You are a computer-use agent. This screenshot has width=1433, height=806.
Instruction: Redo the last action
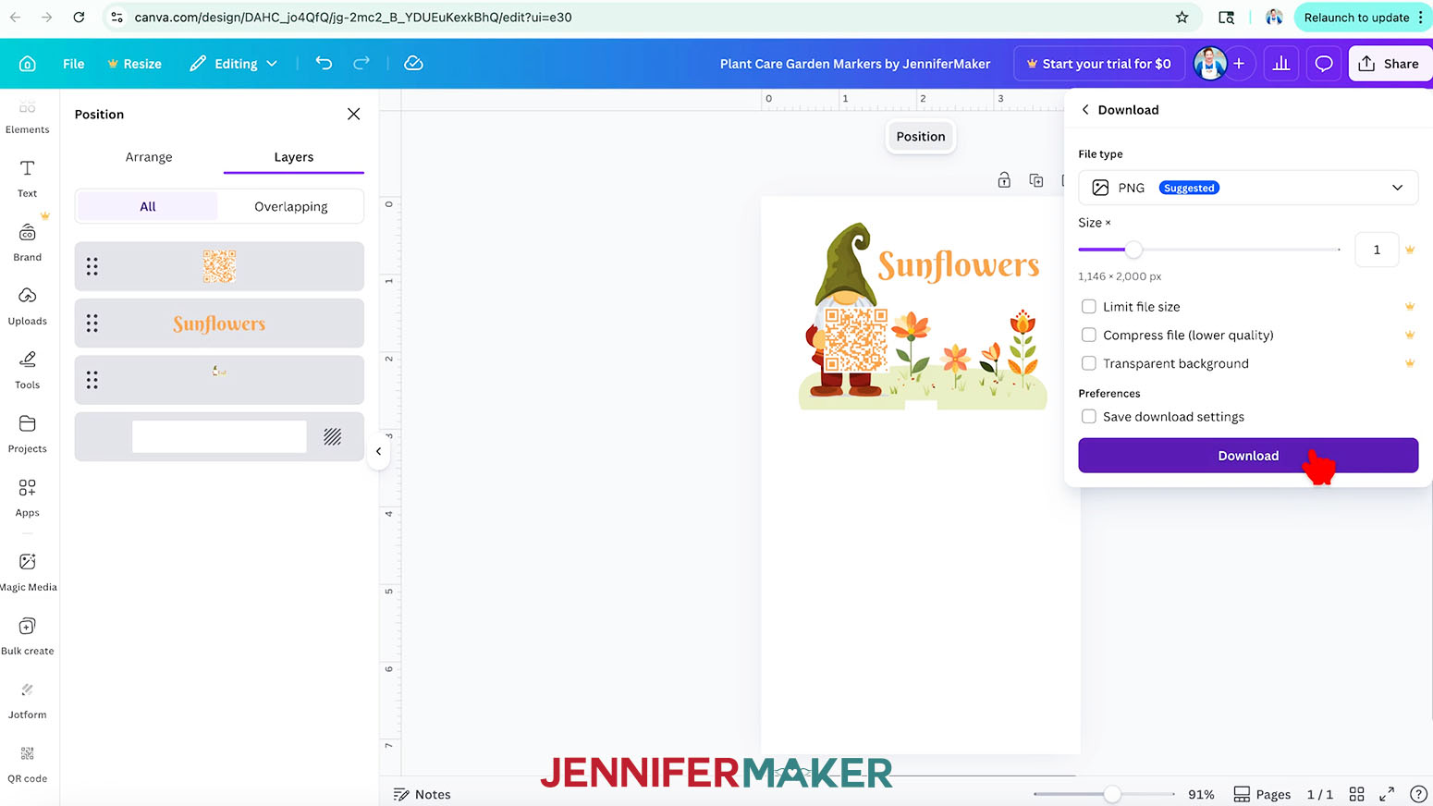click(x=361, y=63)
